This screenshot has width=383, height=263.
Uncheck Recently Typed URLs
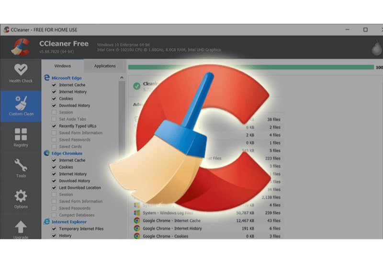coord(54,126)
